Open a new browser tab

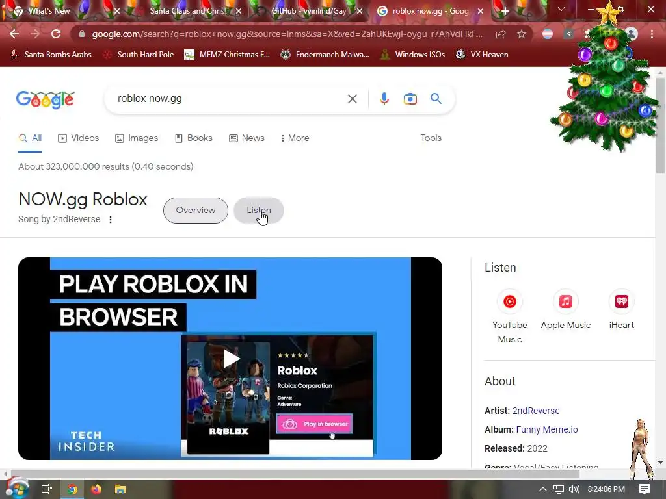(505, 12)
